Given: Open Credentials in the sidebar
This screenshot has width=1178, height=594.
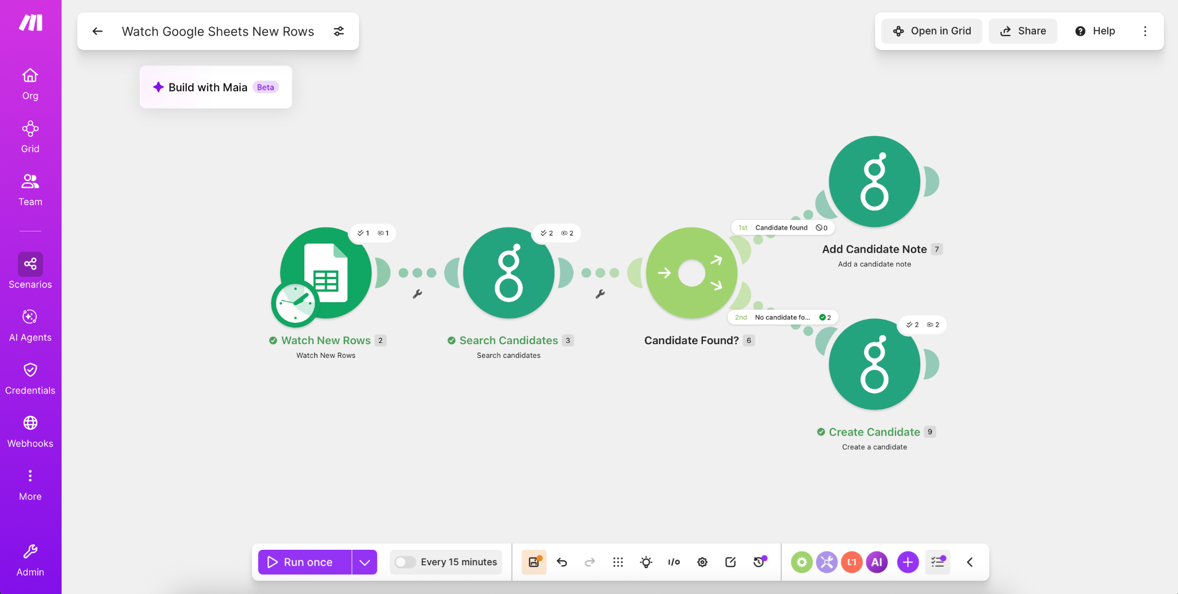Looking at the screenshot, I should pos(30,379).
